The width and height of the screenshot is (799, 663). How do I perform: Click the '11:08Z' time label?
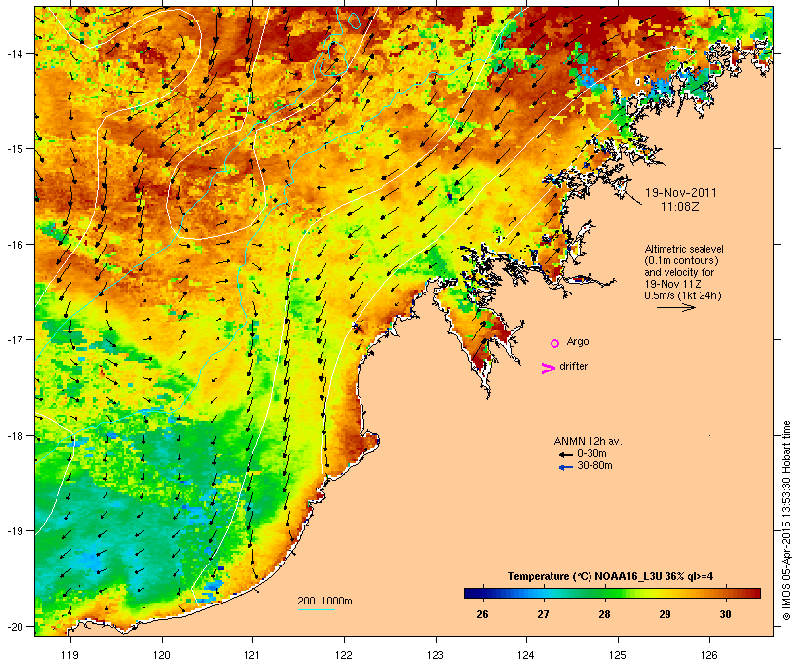pyautogui.click(x=680, y=207)
